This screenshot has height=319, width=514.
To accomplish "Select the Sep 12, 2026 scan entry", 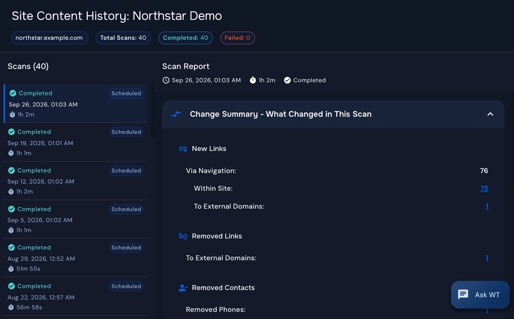I will 76,181.
